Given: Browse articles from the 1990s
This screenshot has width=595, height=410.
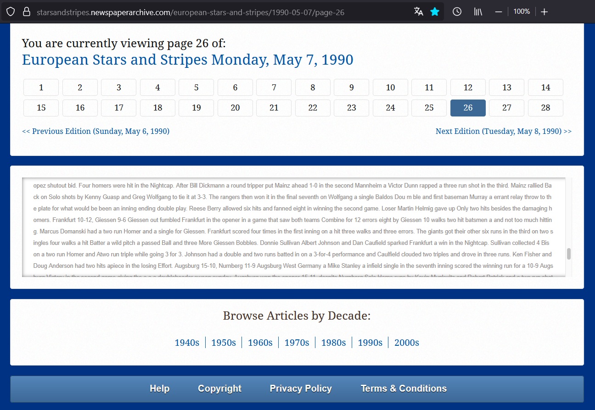Looking at the screenshot, I should pyautogui.click(x=370, y=343).
